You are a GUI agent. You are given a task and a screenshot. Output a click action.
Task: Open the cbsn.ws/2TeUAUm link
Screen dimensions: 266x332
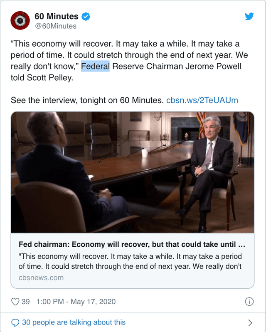click(202, 100)
